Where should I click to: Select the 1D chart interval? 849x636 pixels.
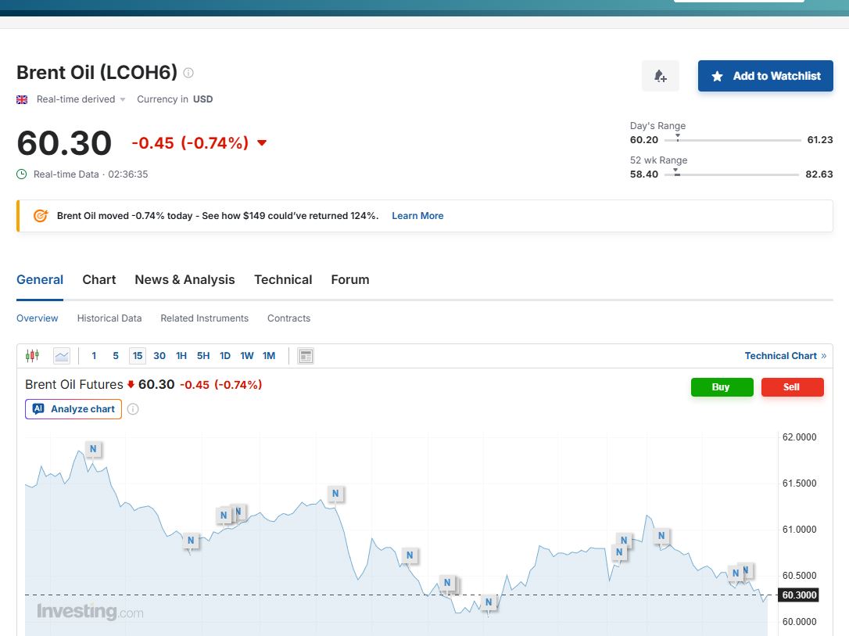225,356
